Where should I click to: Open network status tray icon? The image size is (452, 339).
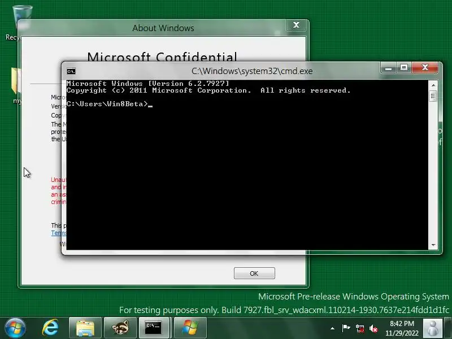359,328
